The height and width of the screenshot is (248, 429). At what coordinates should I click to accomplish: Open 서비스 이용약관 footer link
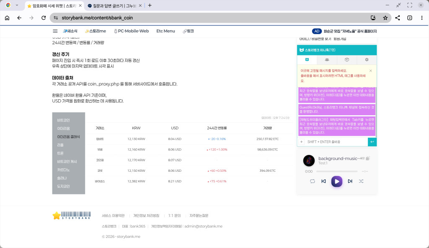pyautogui.click(x=113, y=216)
